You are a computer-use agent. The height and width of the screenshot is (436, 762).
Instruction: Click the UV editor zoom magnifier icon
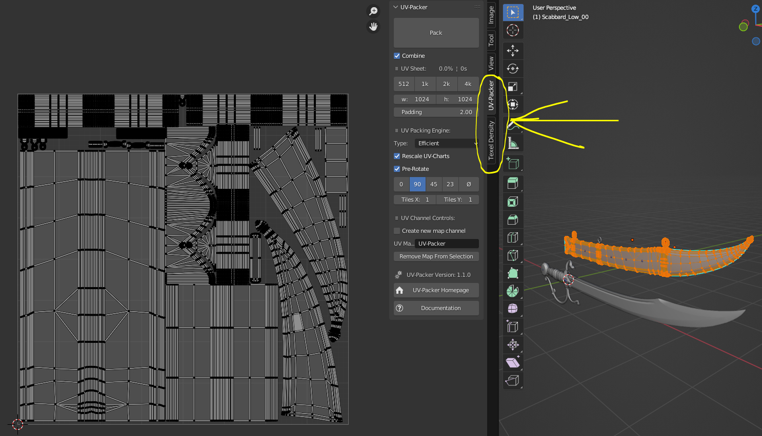373,11
